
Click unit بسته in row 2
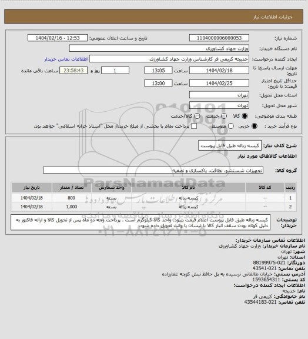pos(112,207)
